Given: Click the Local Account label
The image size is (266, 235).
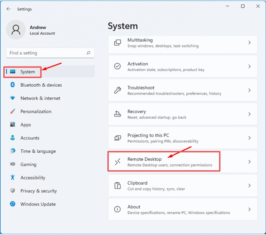Looking at the screenshot, I should [42, 33].
